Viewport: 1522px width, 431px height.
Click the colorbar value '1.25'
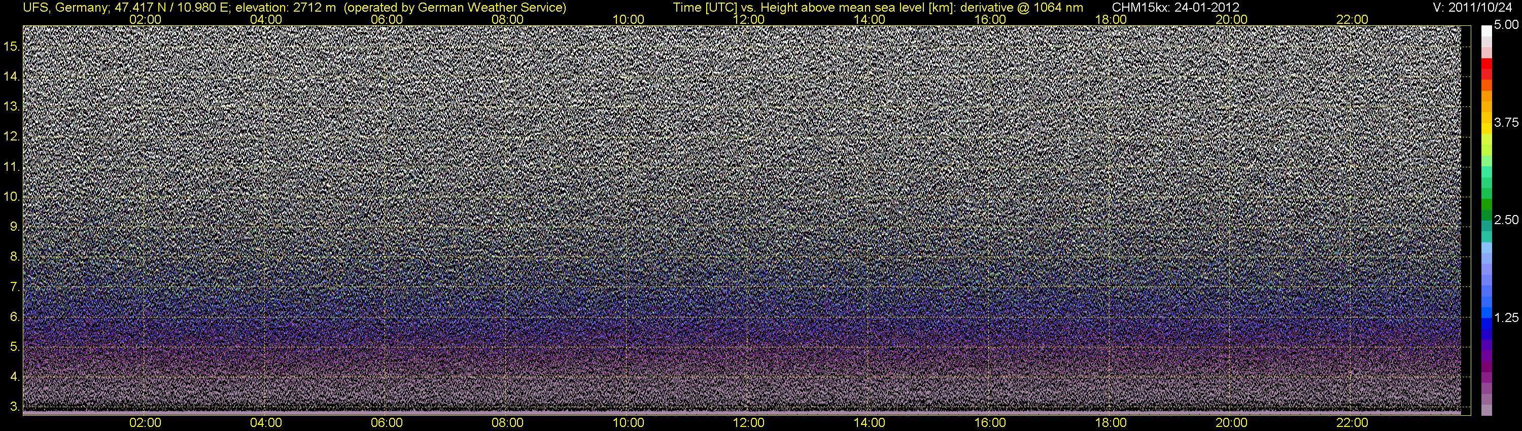tap(1507, 317)
